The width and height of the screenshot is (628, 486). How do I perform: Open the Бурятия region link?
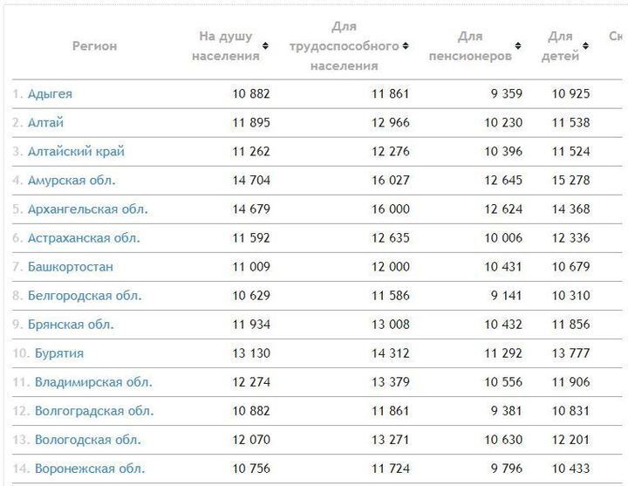click(x=59, y=353)
